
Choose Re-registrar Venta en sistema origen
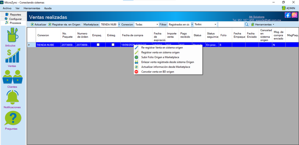168,48
